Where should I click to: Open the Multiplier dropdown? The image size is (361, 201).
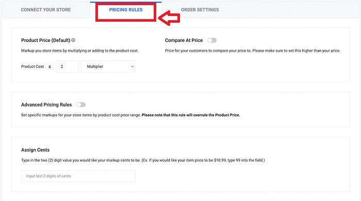[108, 67]
